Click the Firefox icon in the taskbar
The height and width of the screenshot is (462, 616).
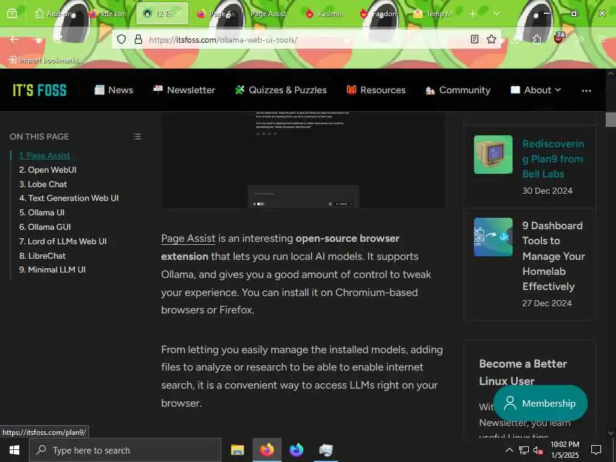click(x=266, y=450)
